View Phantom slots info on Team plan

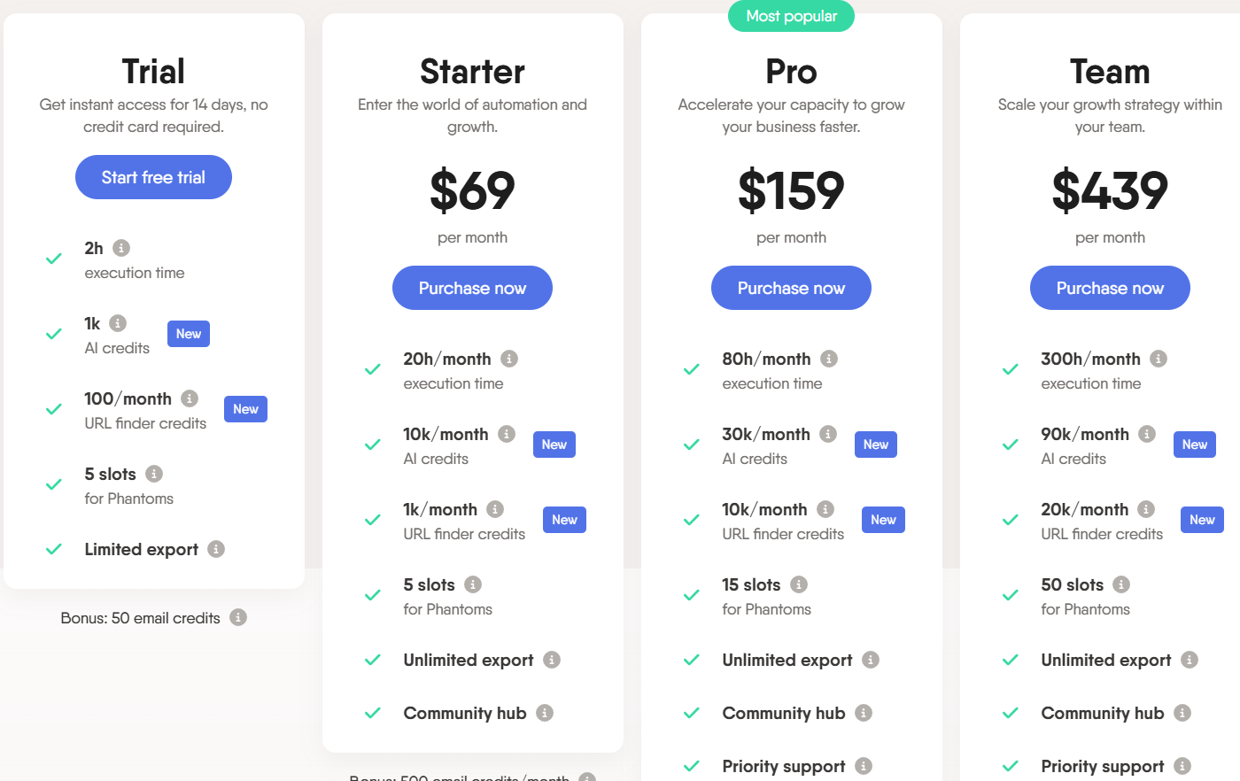(1121, 584)
